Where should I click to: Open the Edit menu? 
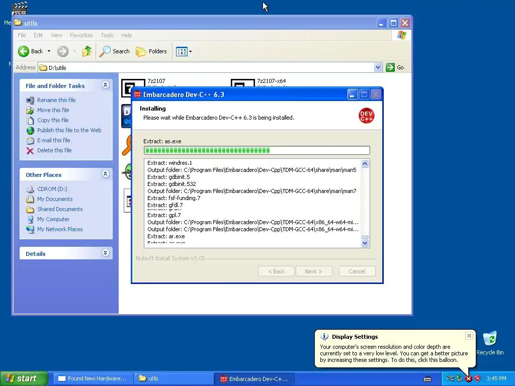tap(38, 35)
